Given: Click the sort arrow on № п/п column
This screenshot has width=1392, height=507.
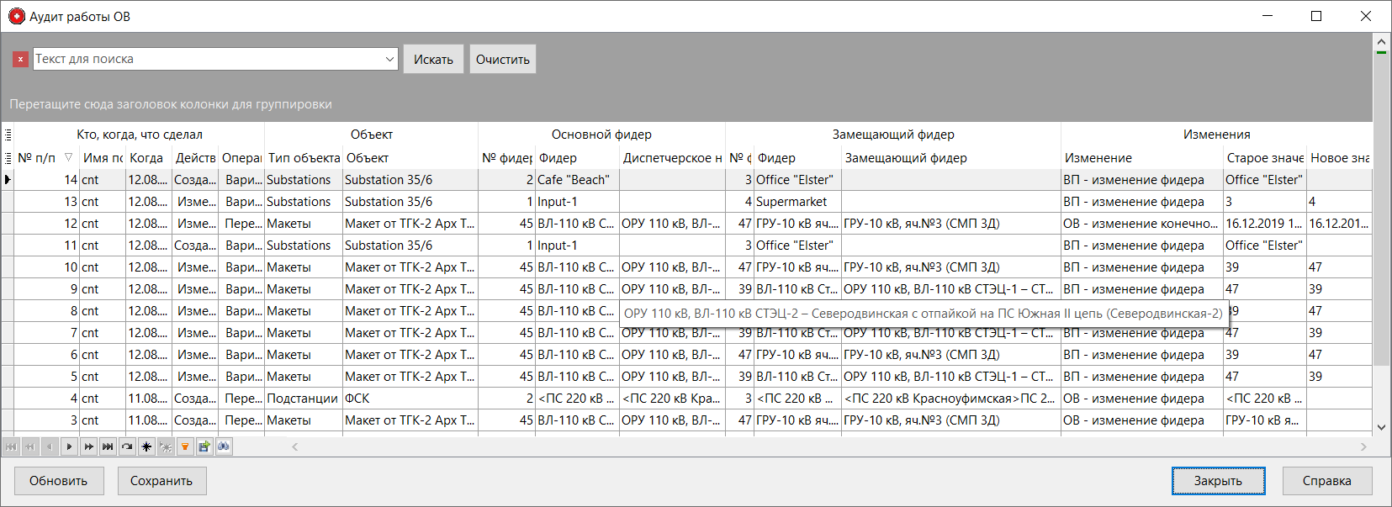Looking at the screenshot, I should [x=68, y=157].
